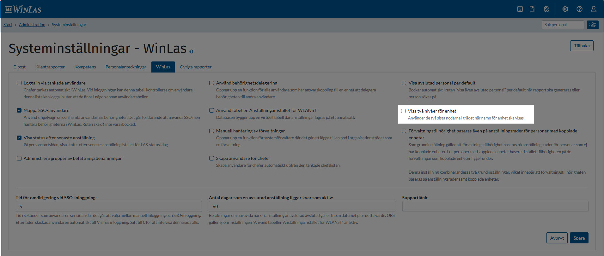
Task: Click the help question mark icon
Action: tap(579, 9)
